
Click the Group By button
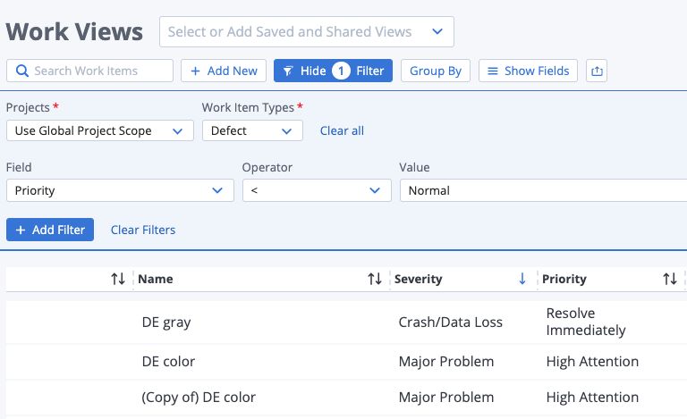click(x=436, y=71)
